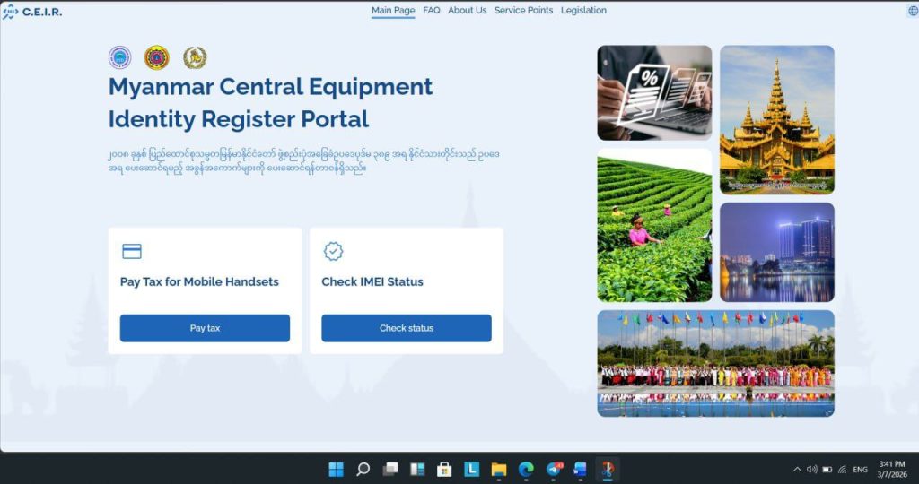Click the C.E.I.R. logo in the header

click(x=32, y=12)
